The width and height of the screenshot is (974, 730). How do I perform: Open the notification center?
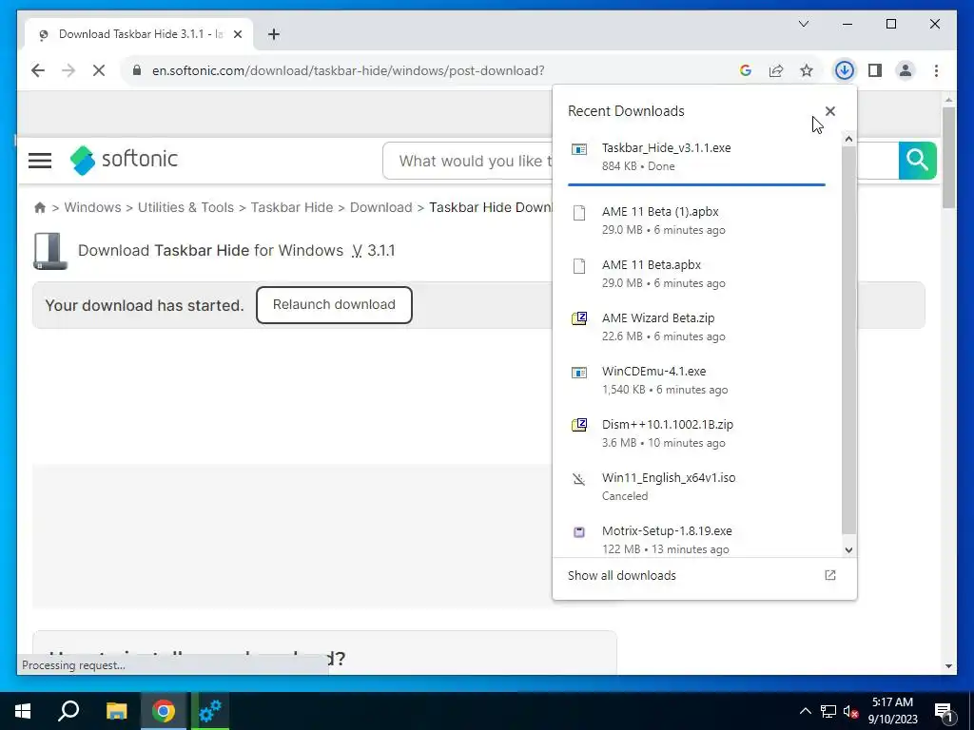coord(944,712)
